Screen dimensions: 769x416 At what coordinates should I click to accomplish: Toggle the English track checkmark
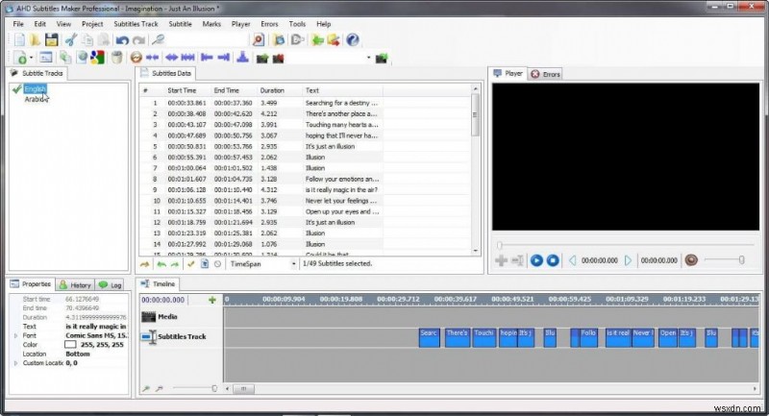pyautogui.click(x=16, y=89)
